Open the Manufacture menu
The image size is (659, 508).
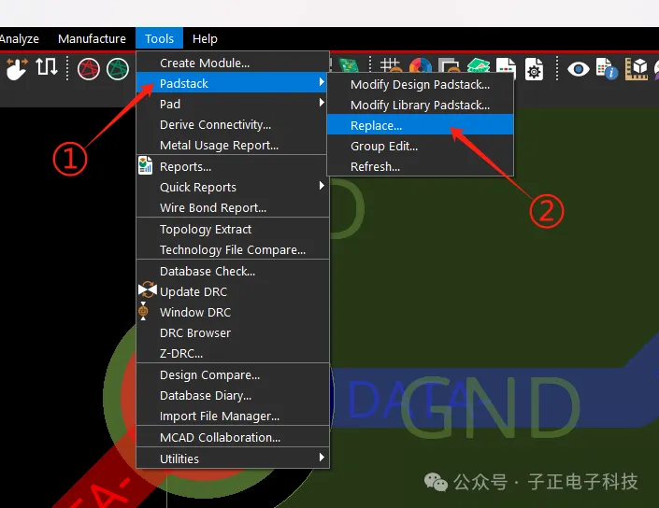coord(92,38)
